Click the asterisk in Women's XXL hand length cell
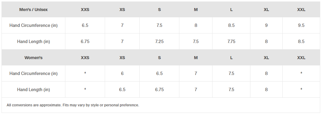The image size is (322, 115). click(301, 89)
